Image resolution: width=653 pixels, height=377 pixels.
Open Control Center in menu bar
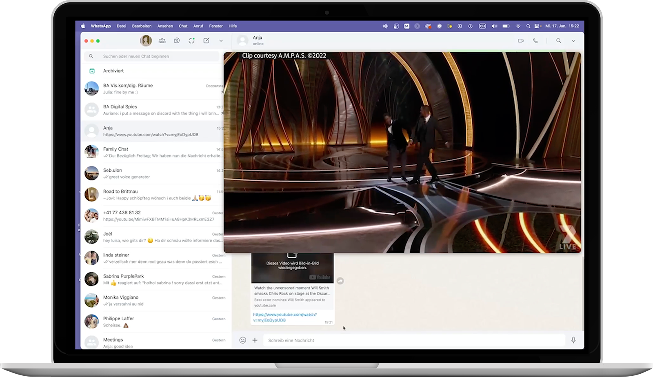[537, 26]
